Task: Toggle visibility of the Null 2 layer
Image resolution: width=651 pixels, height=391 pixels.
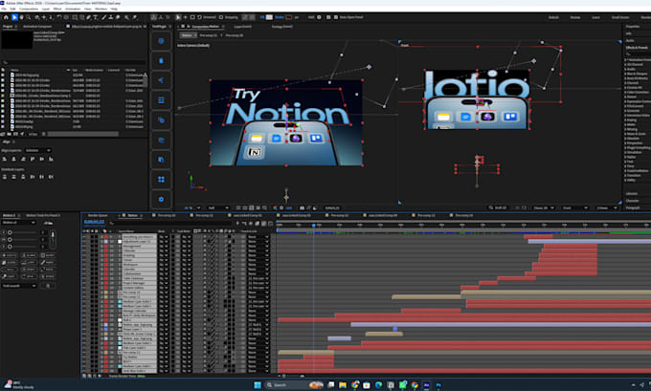Action: coord(84,319)
